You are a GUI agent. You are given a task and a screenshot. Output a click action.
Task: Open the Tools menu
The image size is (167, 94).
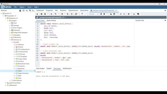[x=30, y=7]
